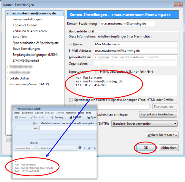The width and height of the screenshot is (185, 182).
Task: Click the Speichern floppy disk icon
Action: click(89, 117)
